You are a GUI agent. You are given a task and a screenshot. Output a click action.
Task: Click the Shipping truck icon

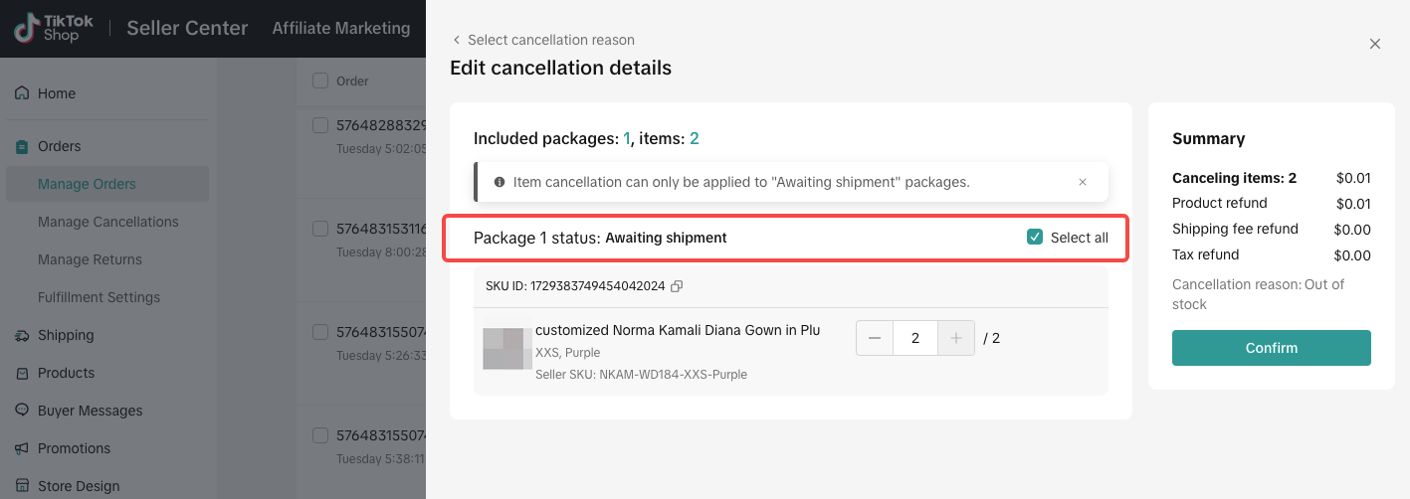coord(22,336)
